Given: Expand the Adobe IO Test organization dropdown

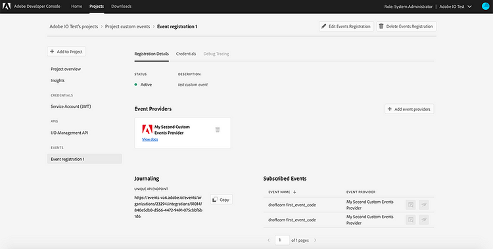Looking at the screenshot, I should click(x=456, y=7).
